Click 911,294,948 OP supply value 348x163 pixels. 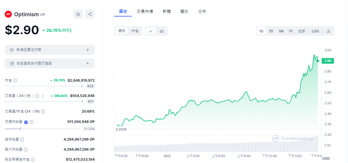[x=81, y=122]
